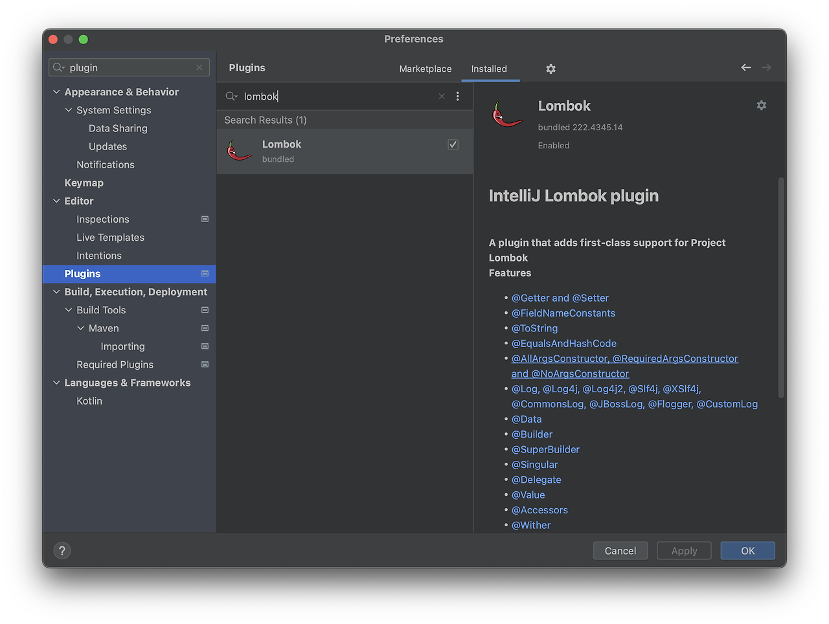The image size is (829, 624).
Task: Collapse the Languages & Frameworks section
Action: coord(56,383)
